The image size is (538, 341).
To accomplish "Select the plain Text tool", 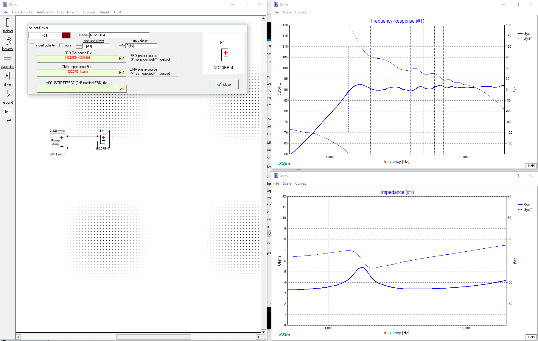I will [x=7, y=112].
